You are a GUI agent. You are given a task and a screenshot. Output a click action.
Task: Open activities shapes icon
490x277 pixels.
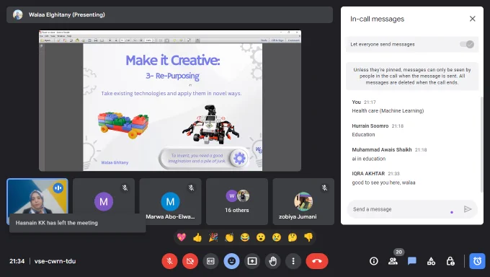pyautogui.click(x=431, y=261)
